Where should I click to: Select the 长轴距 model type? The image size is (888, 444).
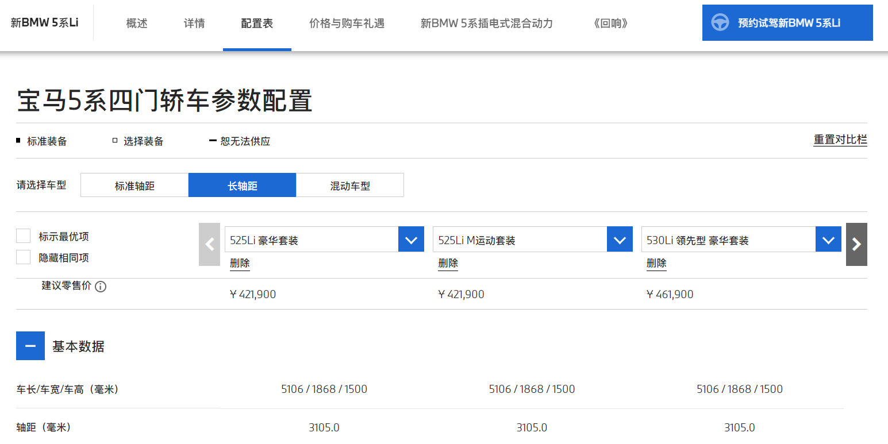(242, 185)
